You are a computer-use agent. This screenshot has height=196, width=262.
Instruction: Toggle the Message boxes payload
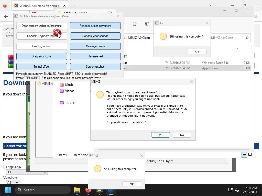(x=95, y=46)
